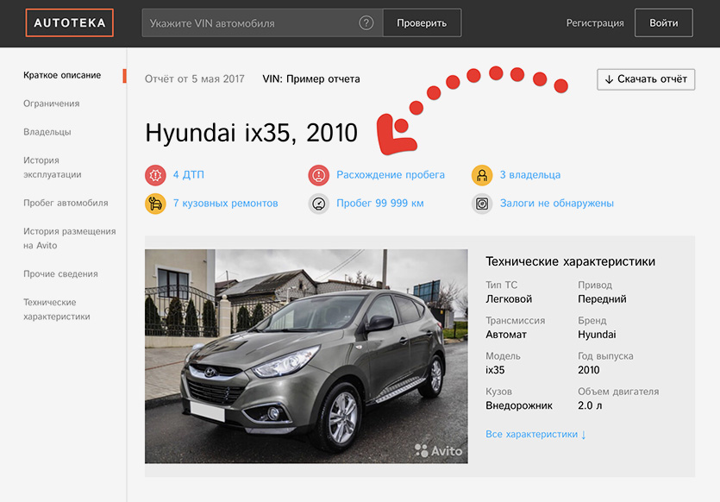Click the yellow owners icon
The image size is (720, 502).
click(x=482, y=175)
